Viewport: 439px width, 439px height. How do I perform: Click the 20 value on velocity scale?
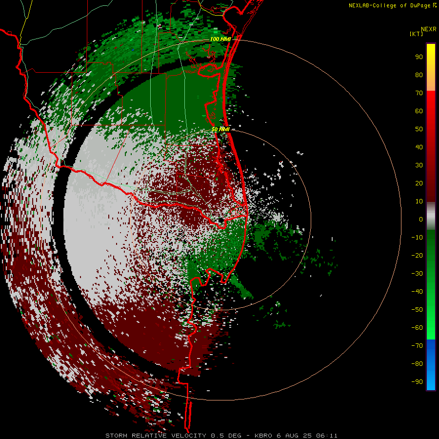(x=419, y=183)
